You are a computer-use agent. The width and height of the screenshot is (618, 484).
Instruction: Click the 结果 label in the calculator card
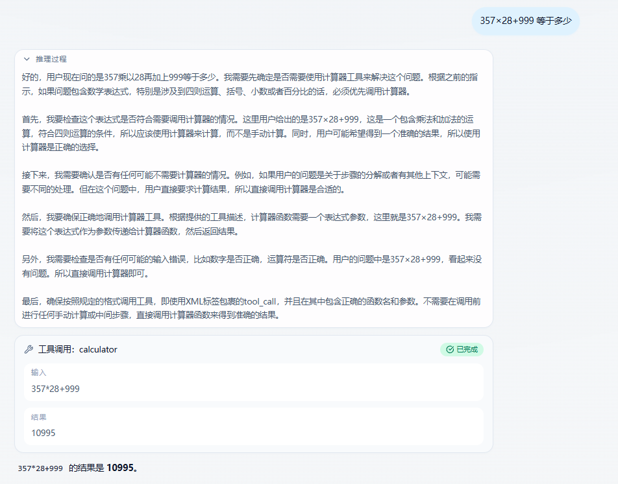[x=39, y=417]
